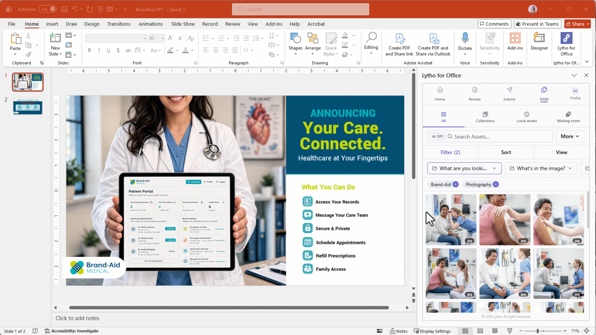The height and width of the screenshot is (335, 596).
Task: Open Lytho Submit section
Action: pyautogui.click(x=509, y=94)
